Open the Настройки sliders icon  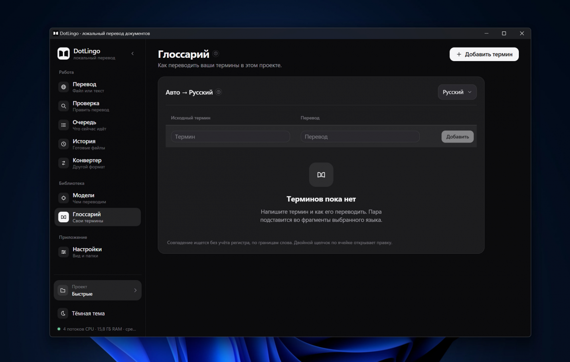[x=64, y=252]
